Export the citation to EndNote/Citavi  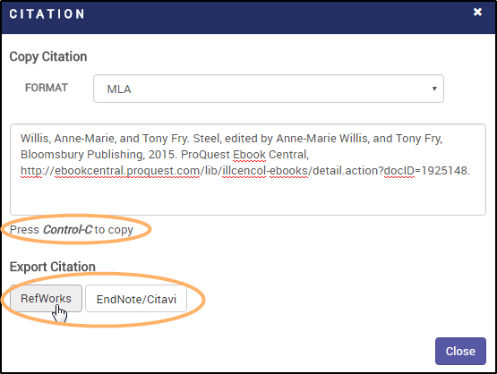[x=136, y=299]
